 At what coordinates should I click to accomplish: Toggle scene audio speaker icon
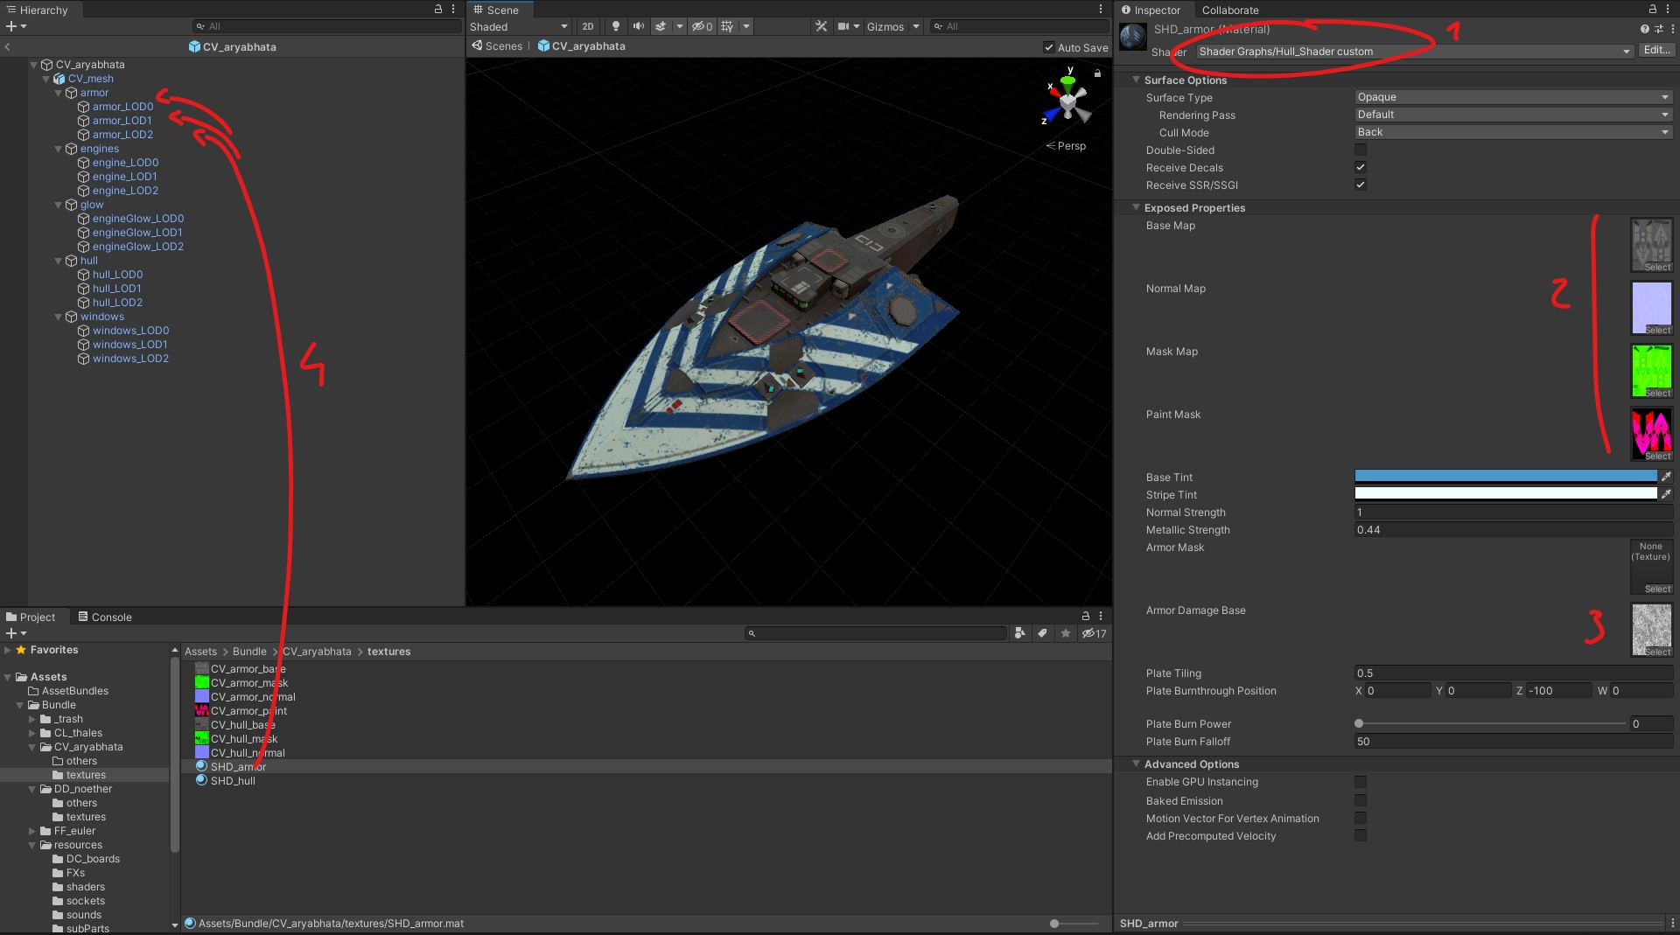639,26
